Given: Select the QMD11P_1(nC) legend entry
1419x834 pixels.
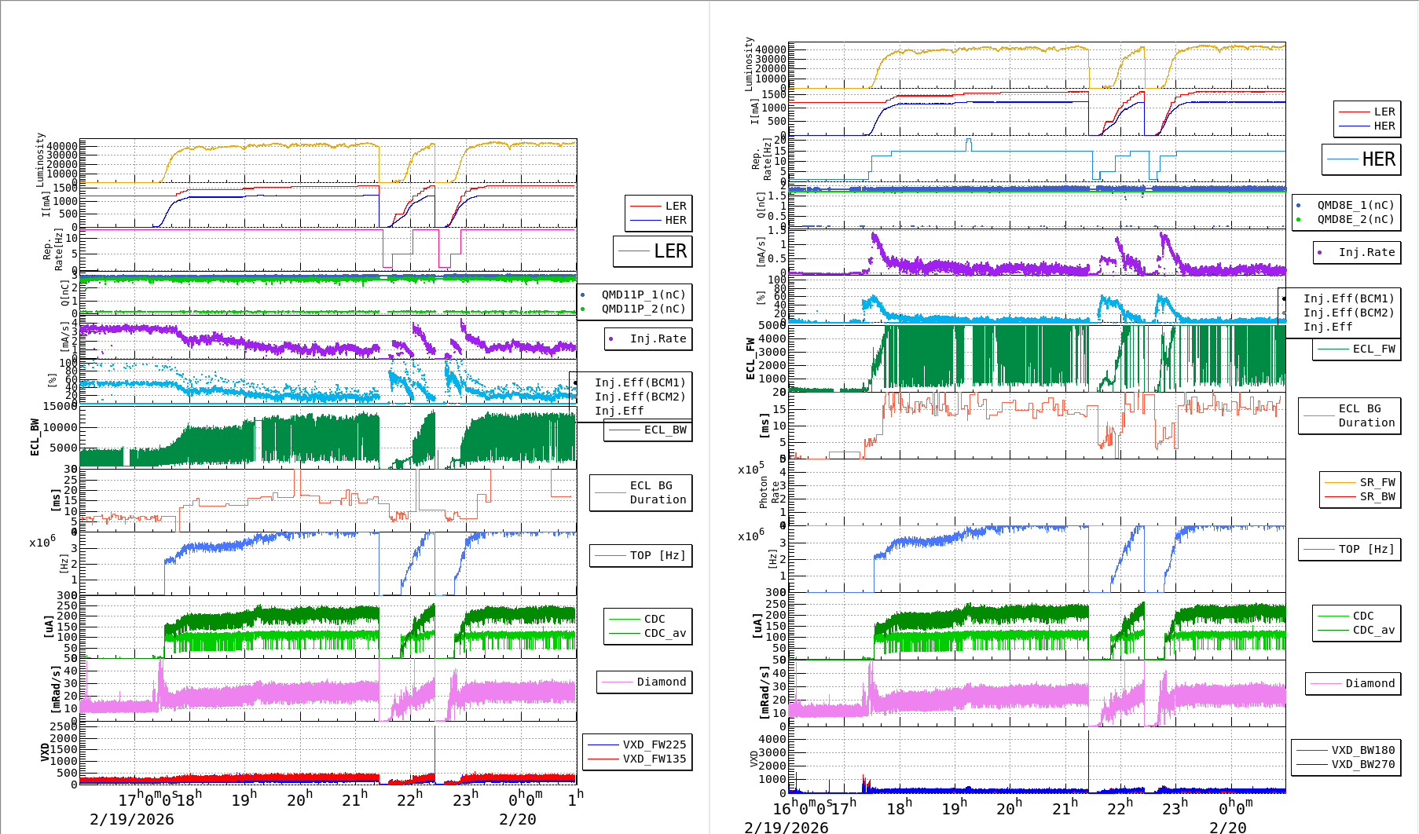Looking at the screenshot, I should click(x=643, y=294).
